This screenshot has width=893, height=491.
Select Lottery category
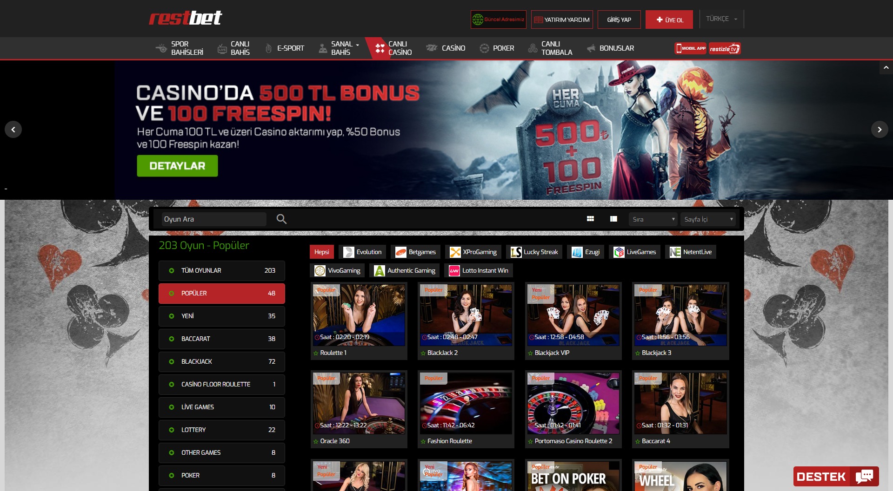point(222,430)
